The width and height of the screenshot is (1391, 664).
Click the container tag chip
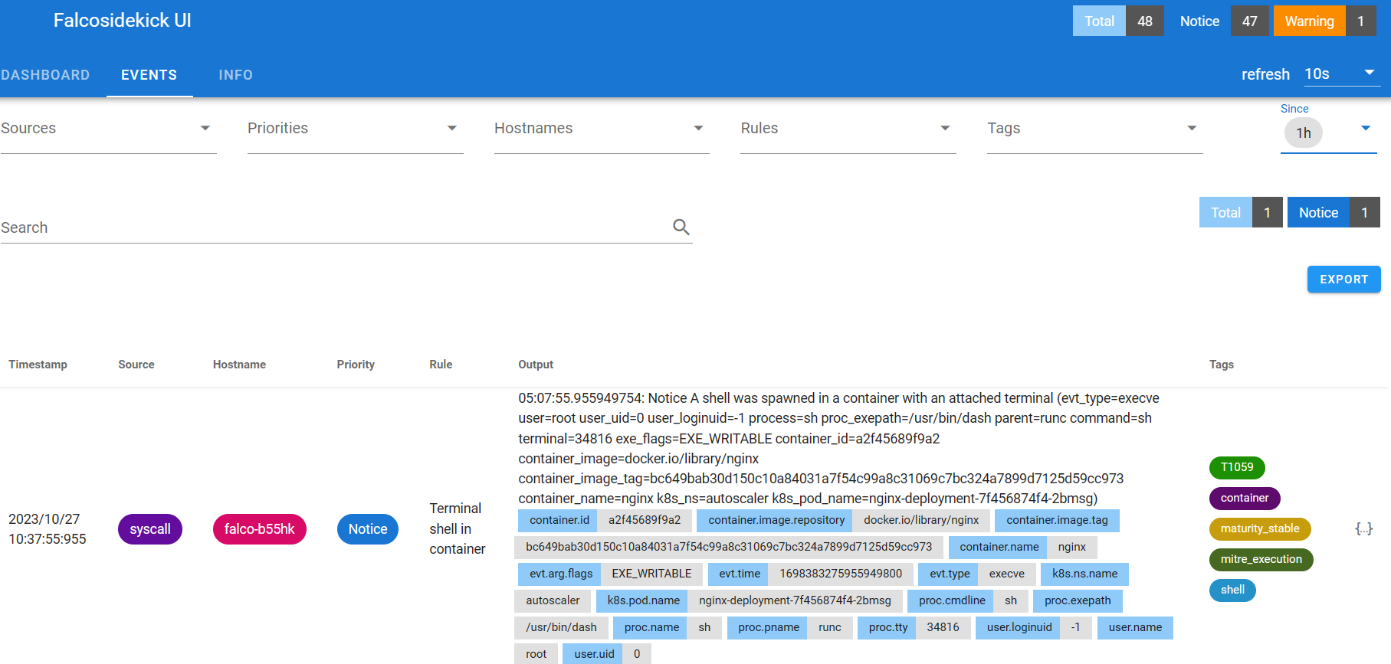(1245, 498)
